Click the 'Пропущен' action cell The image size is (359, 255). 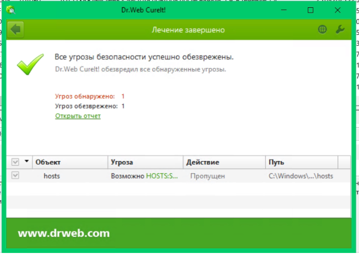click(207, 176)
